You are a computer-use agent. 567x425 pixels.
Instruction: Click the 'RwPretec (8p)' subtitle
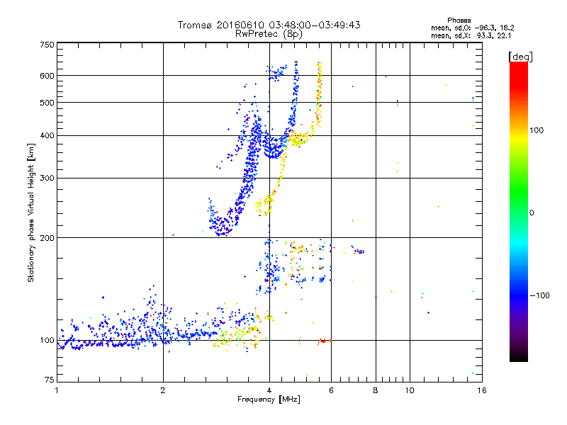pos(269,34)
